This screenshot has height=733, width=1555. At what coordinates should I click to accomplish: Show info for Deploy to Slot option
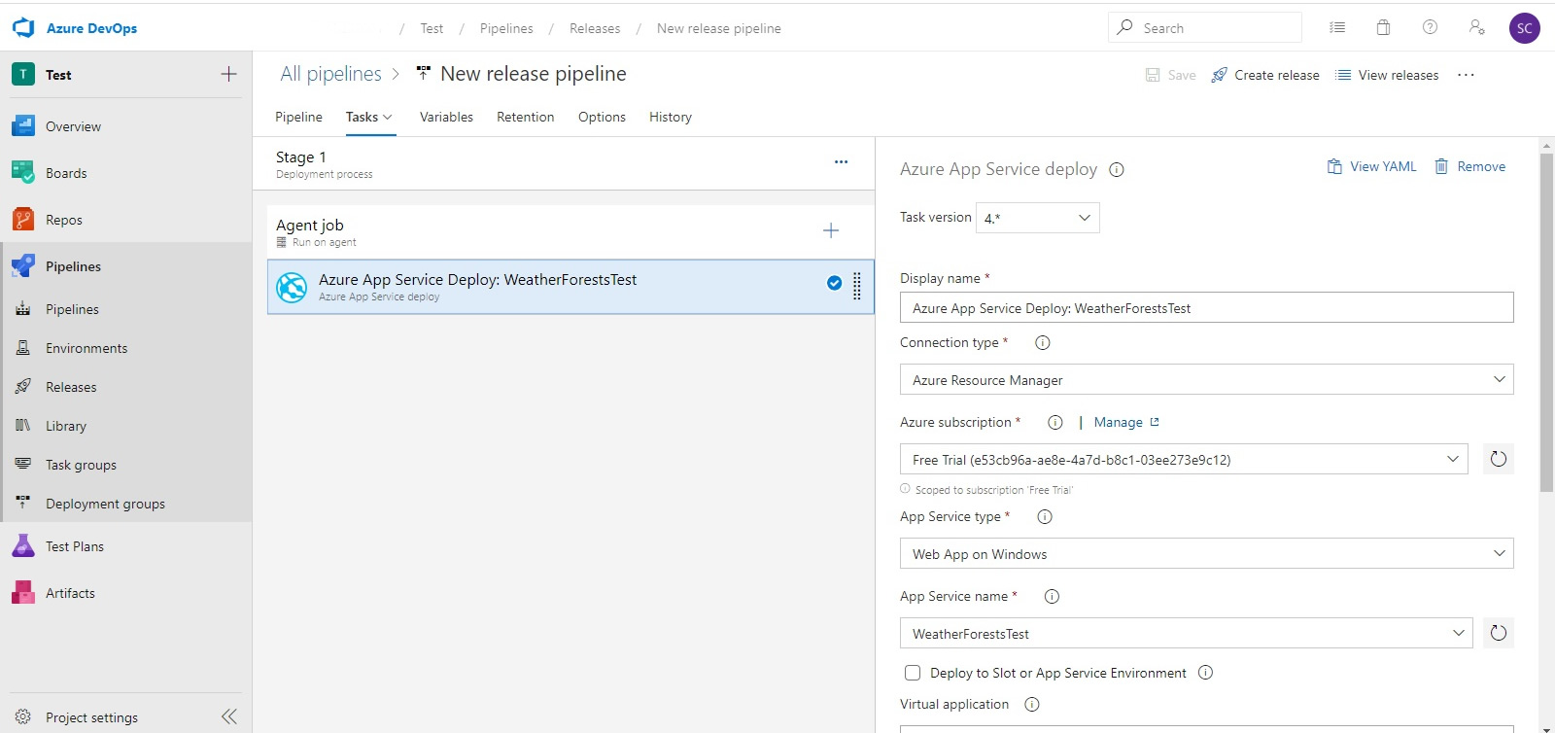[1205, 672]
